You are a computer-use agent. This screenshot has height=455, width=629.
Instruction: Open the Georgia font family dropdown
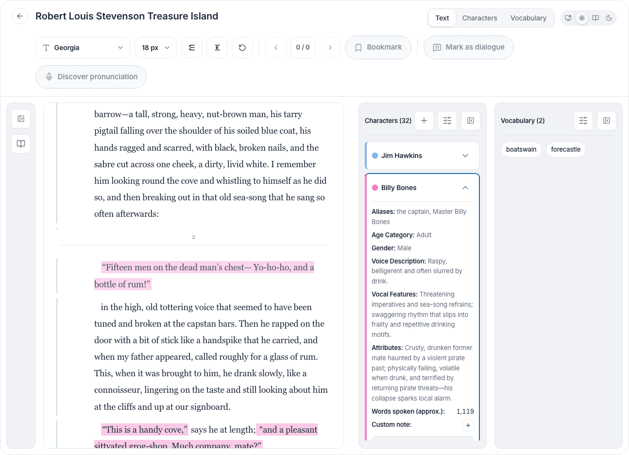point(83,48)
